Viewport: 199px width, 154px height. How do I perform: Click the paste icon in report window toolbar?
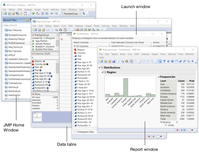[x=127, y=61]
